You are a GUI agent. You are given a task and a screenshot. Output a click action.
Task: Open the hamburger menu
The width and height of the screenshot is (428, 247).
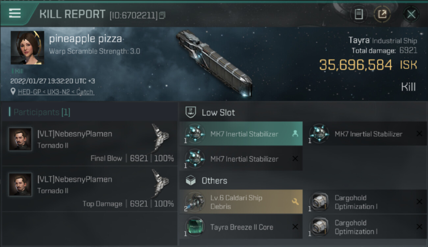click(x=15, y=13)
